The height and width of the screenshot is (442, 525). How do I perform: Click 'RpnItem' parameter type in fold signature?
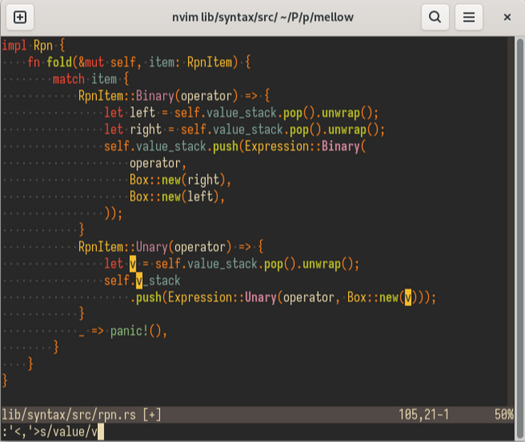tap(210, 62)
